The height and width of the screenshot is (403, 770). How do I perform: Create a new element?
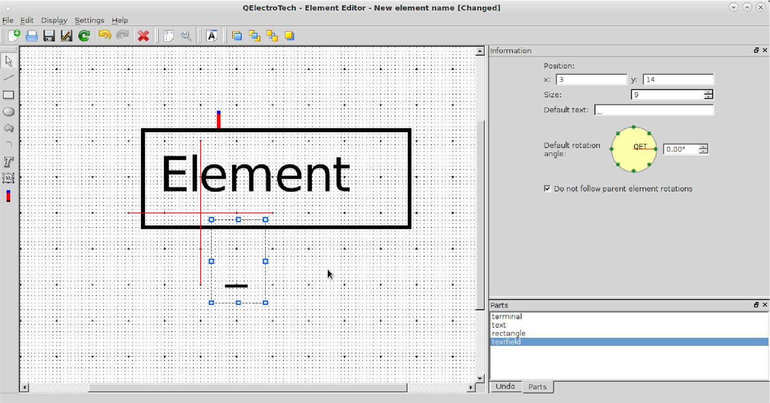[14, 36]
